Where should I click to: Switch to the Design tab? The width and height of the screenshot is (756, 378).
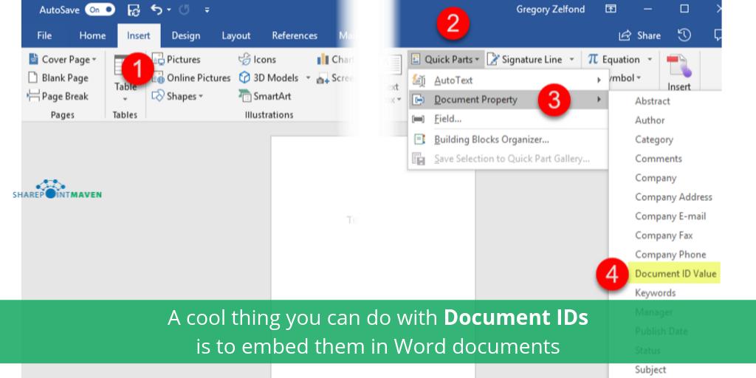pos(185,35)
